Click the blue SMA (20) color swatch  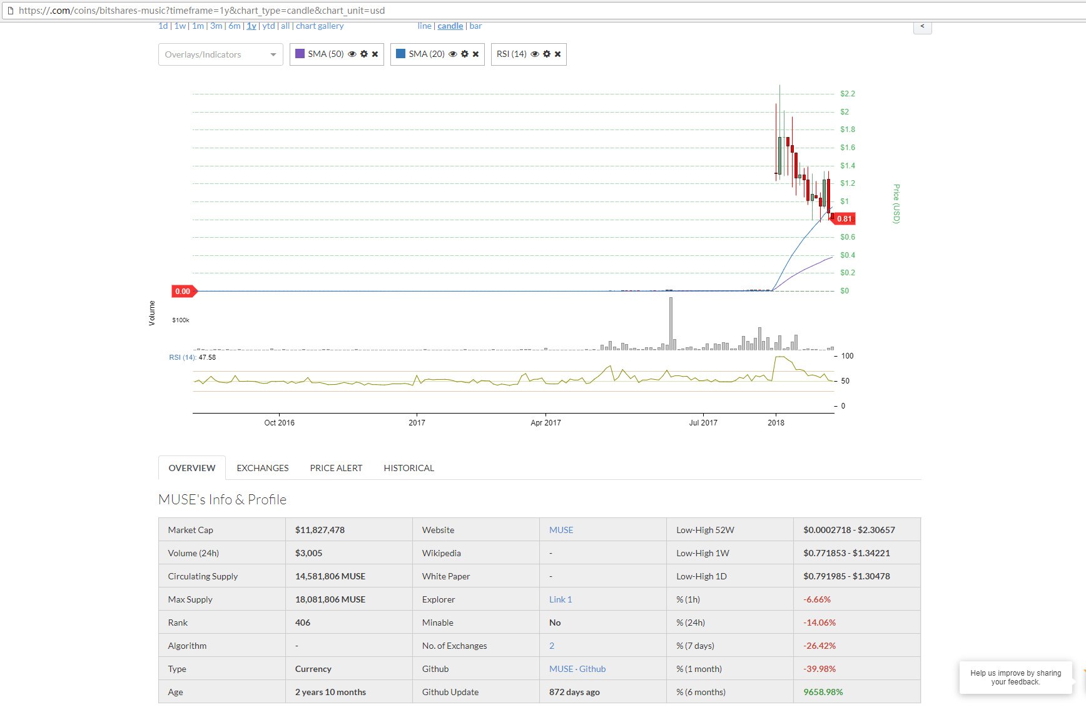[x=401, y=54]
